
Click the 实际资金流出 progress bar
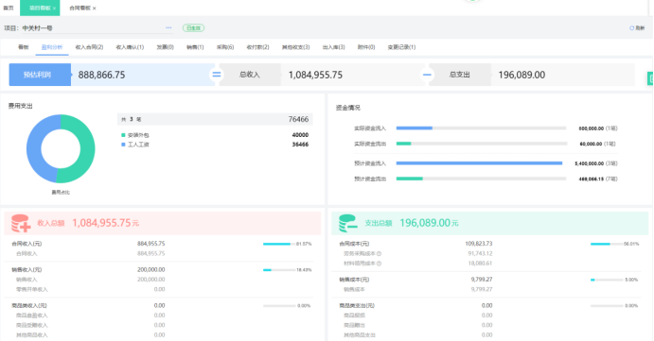481,144
